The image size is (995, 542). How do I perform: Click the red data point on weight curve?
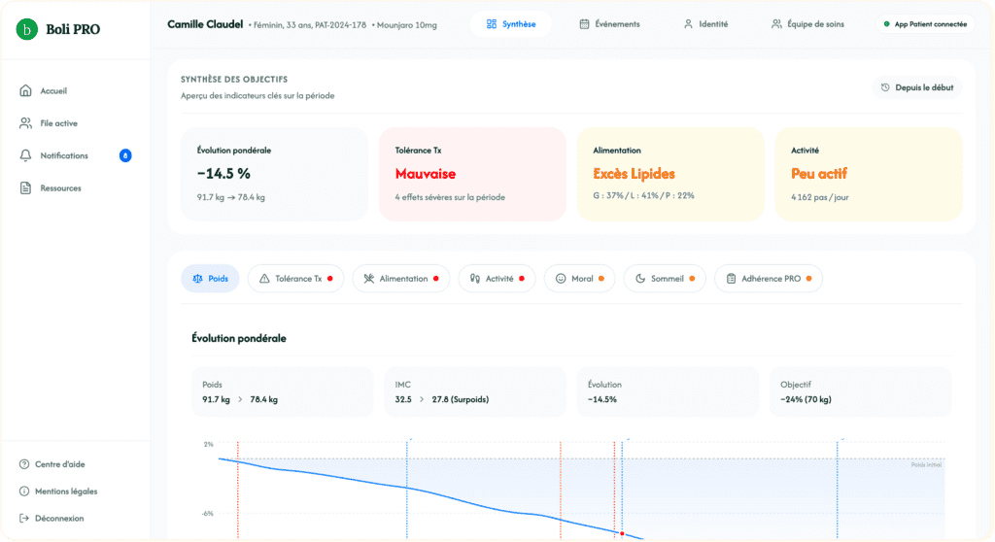pyautogui.click(x=622, y=533)
